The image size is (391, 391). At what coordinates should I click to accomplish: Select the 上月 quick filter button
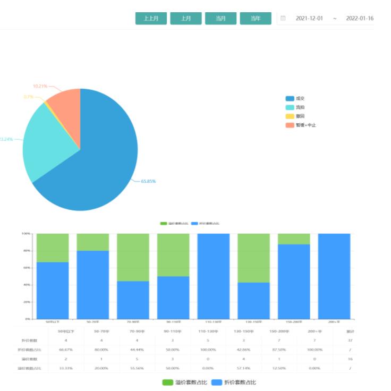[185, 18]
